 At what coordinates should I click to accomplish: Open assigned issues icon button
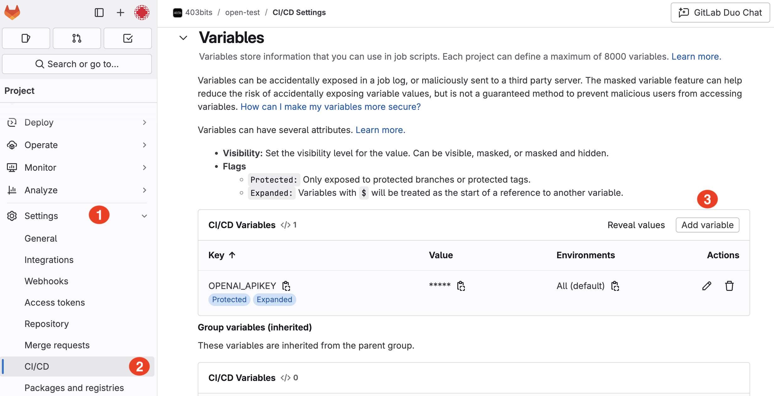[x=26, y=38]
